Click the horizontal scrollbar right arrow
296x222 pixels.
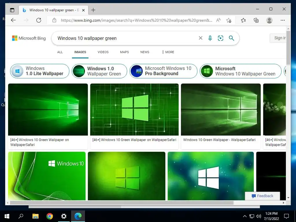pos(284,203)
